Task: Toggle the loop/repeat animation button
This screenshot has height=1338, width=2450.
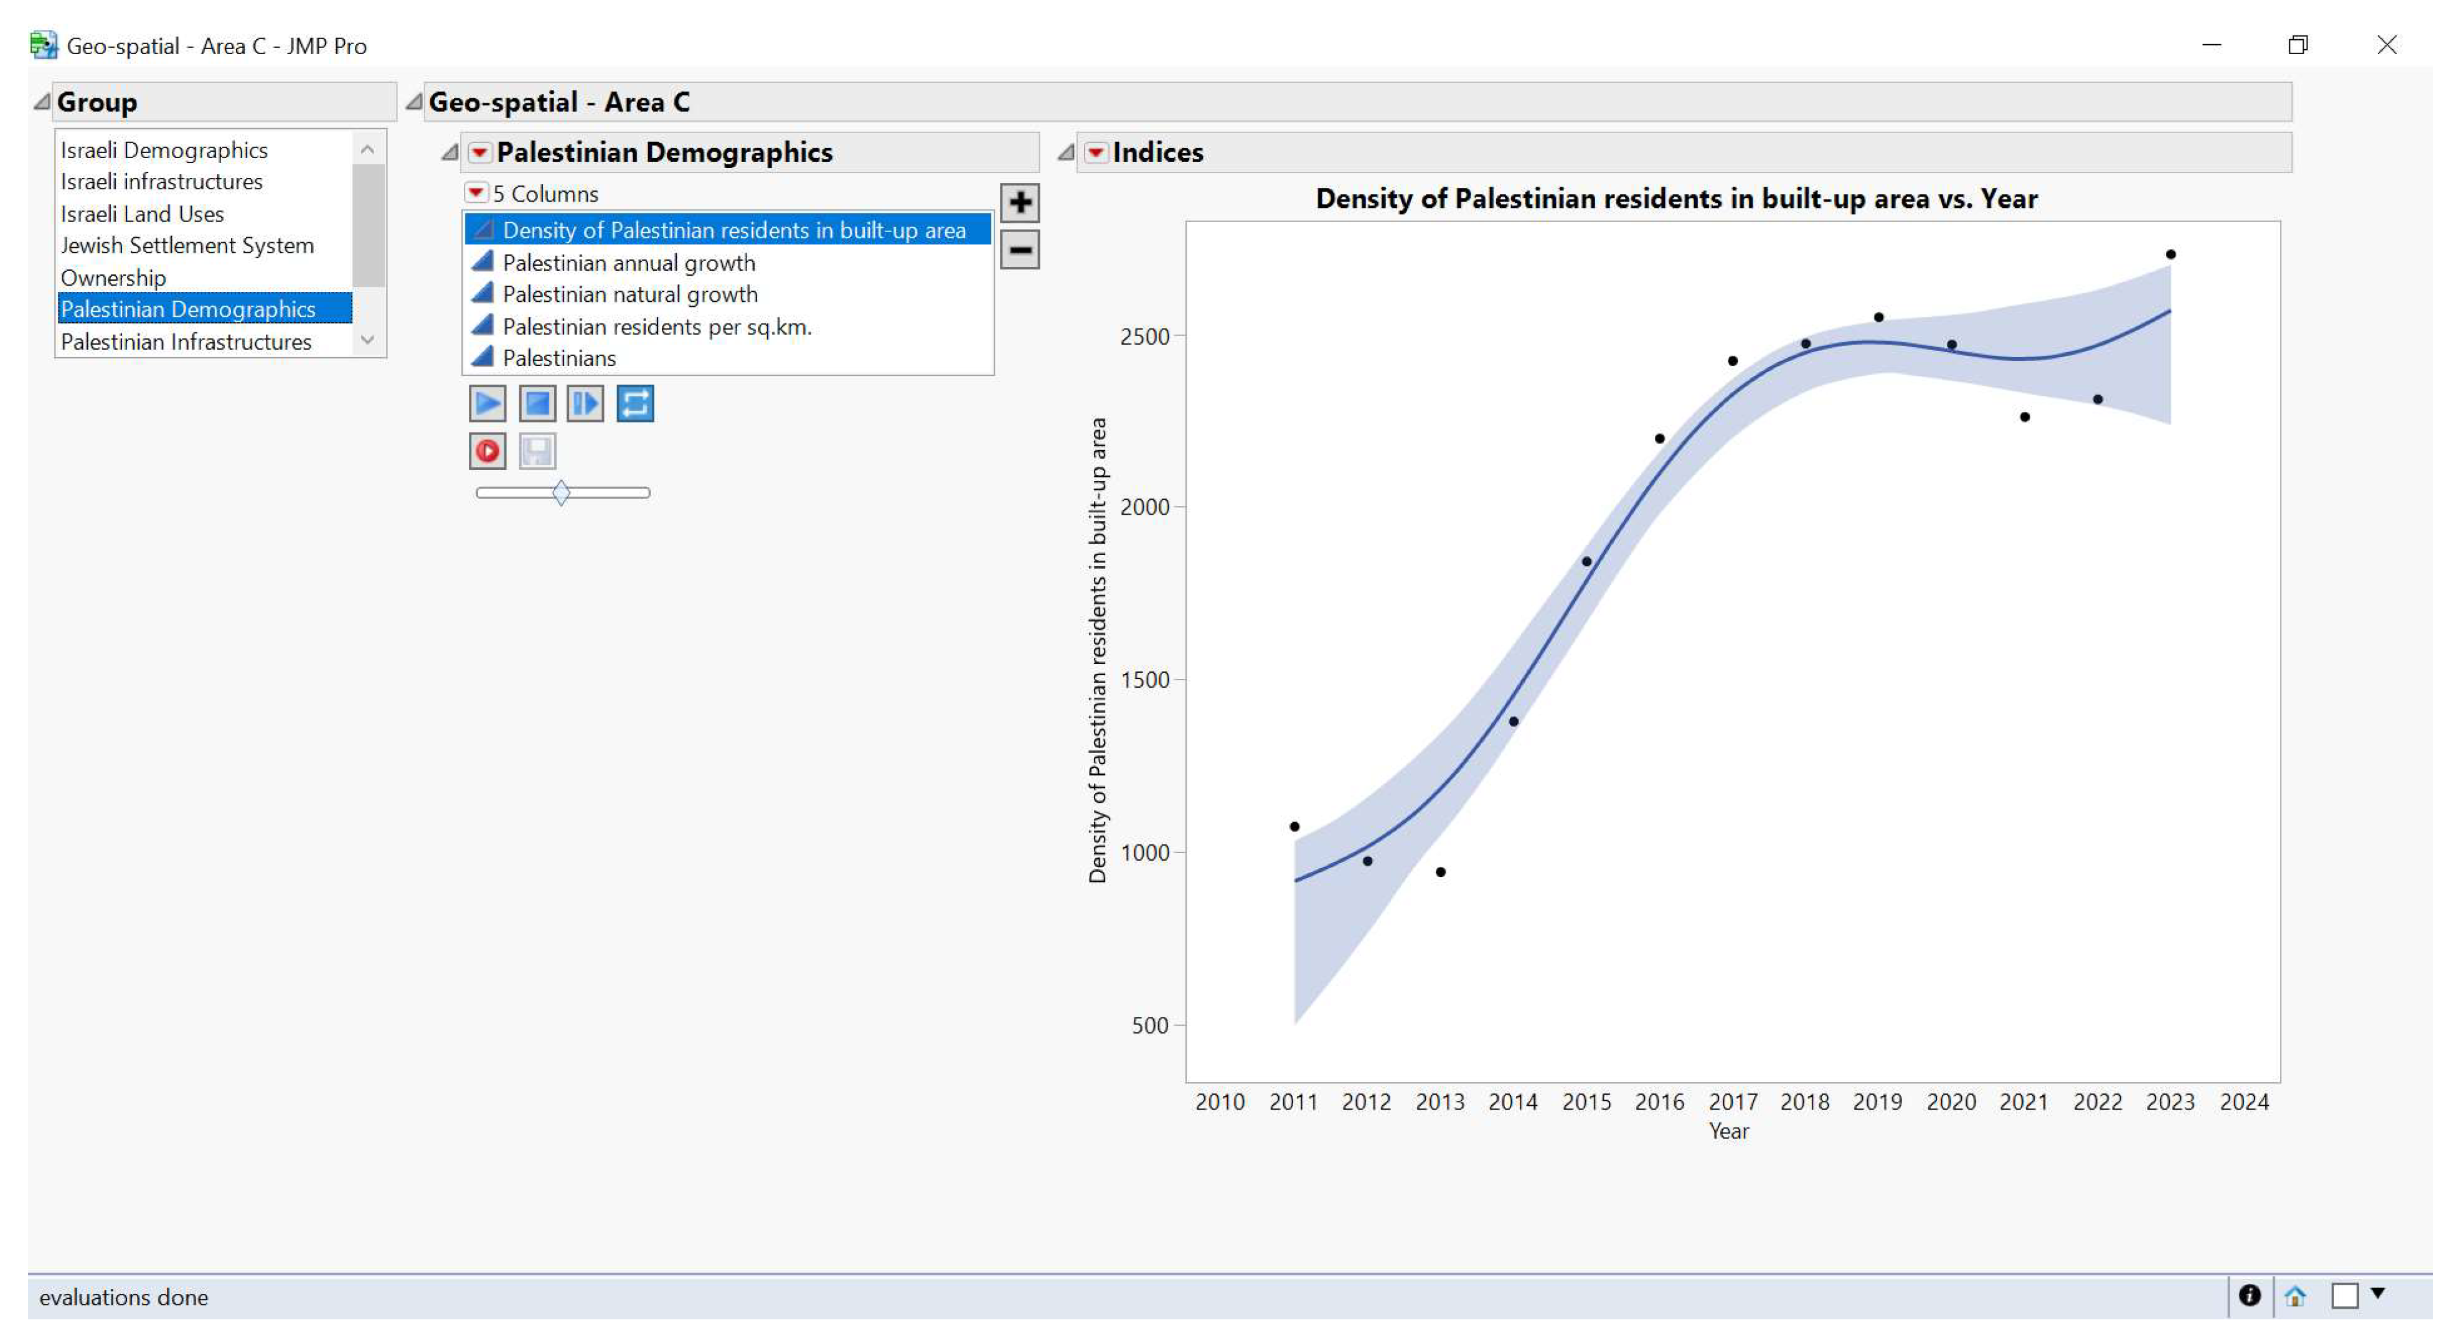Action: point(634,404)
